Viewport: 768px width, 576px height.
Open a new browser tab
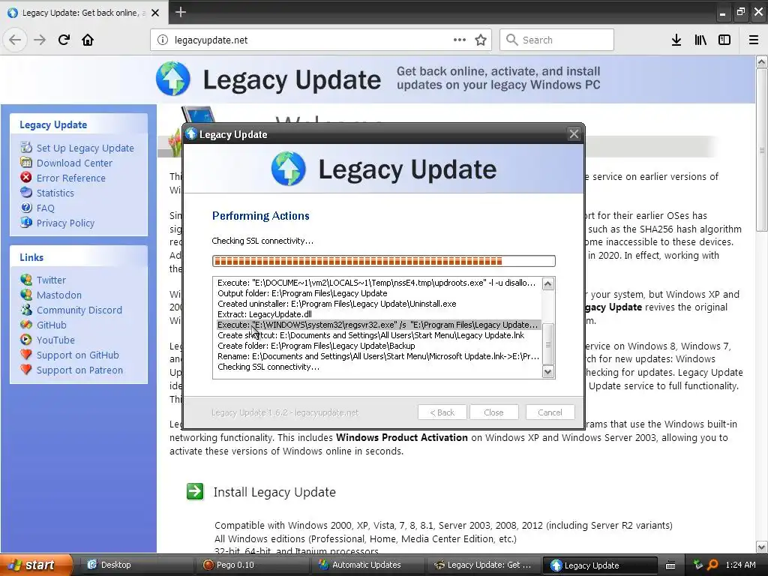181,12
